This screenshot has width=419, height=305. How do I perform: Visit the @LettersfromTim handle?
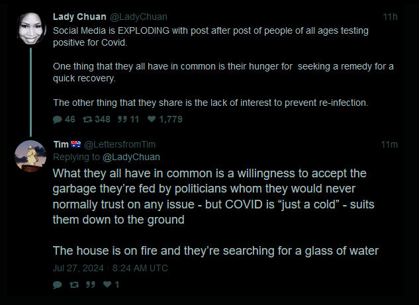(x=120, y=144)
